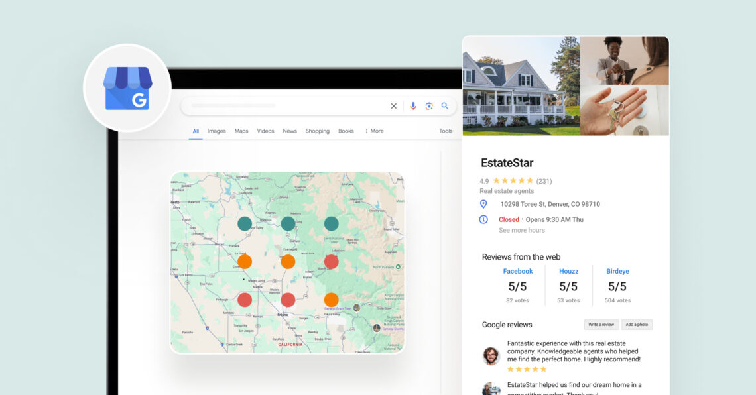Click the first reviewer's avatar
The image size is (756, 395).
point(491,356)
